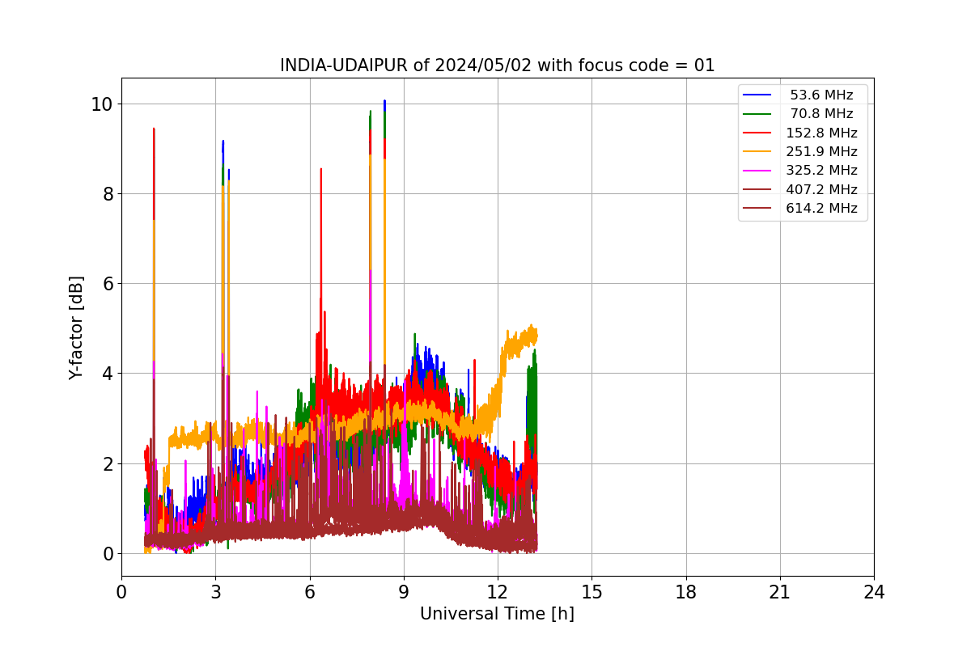Click x-axis tick label 9

pos(404,592)
